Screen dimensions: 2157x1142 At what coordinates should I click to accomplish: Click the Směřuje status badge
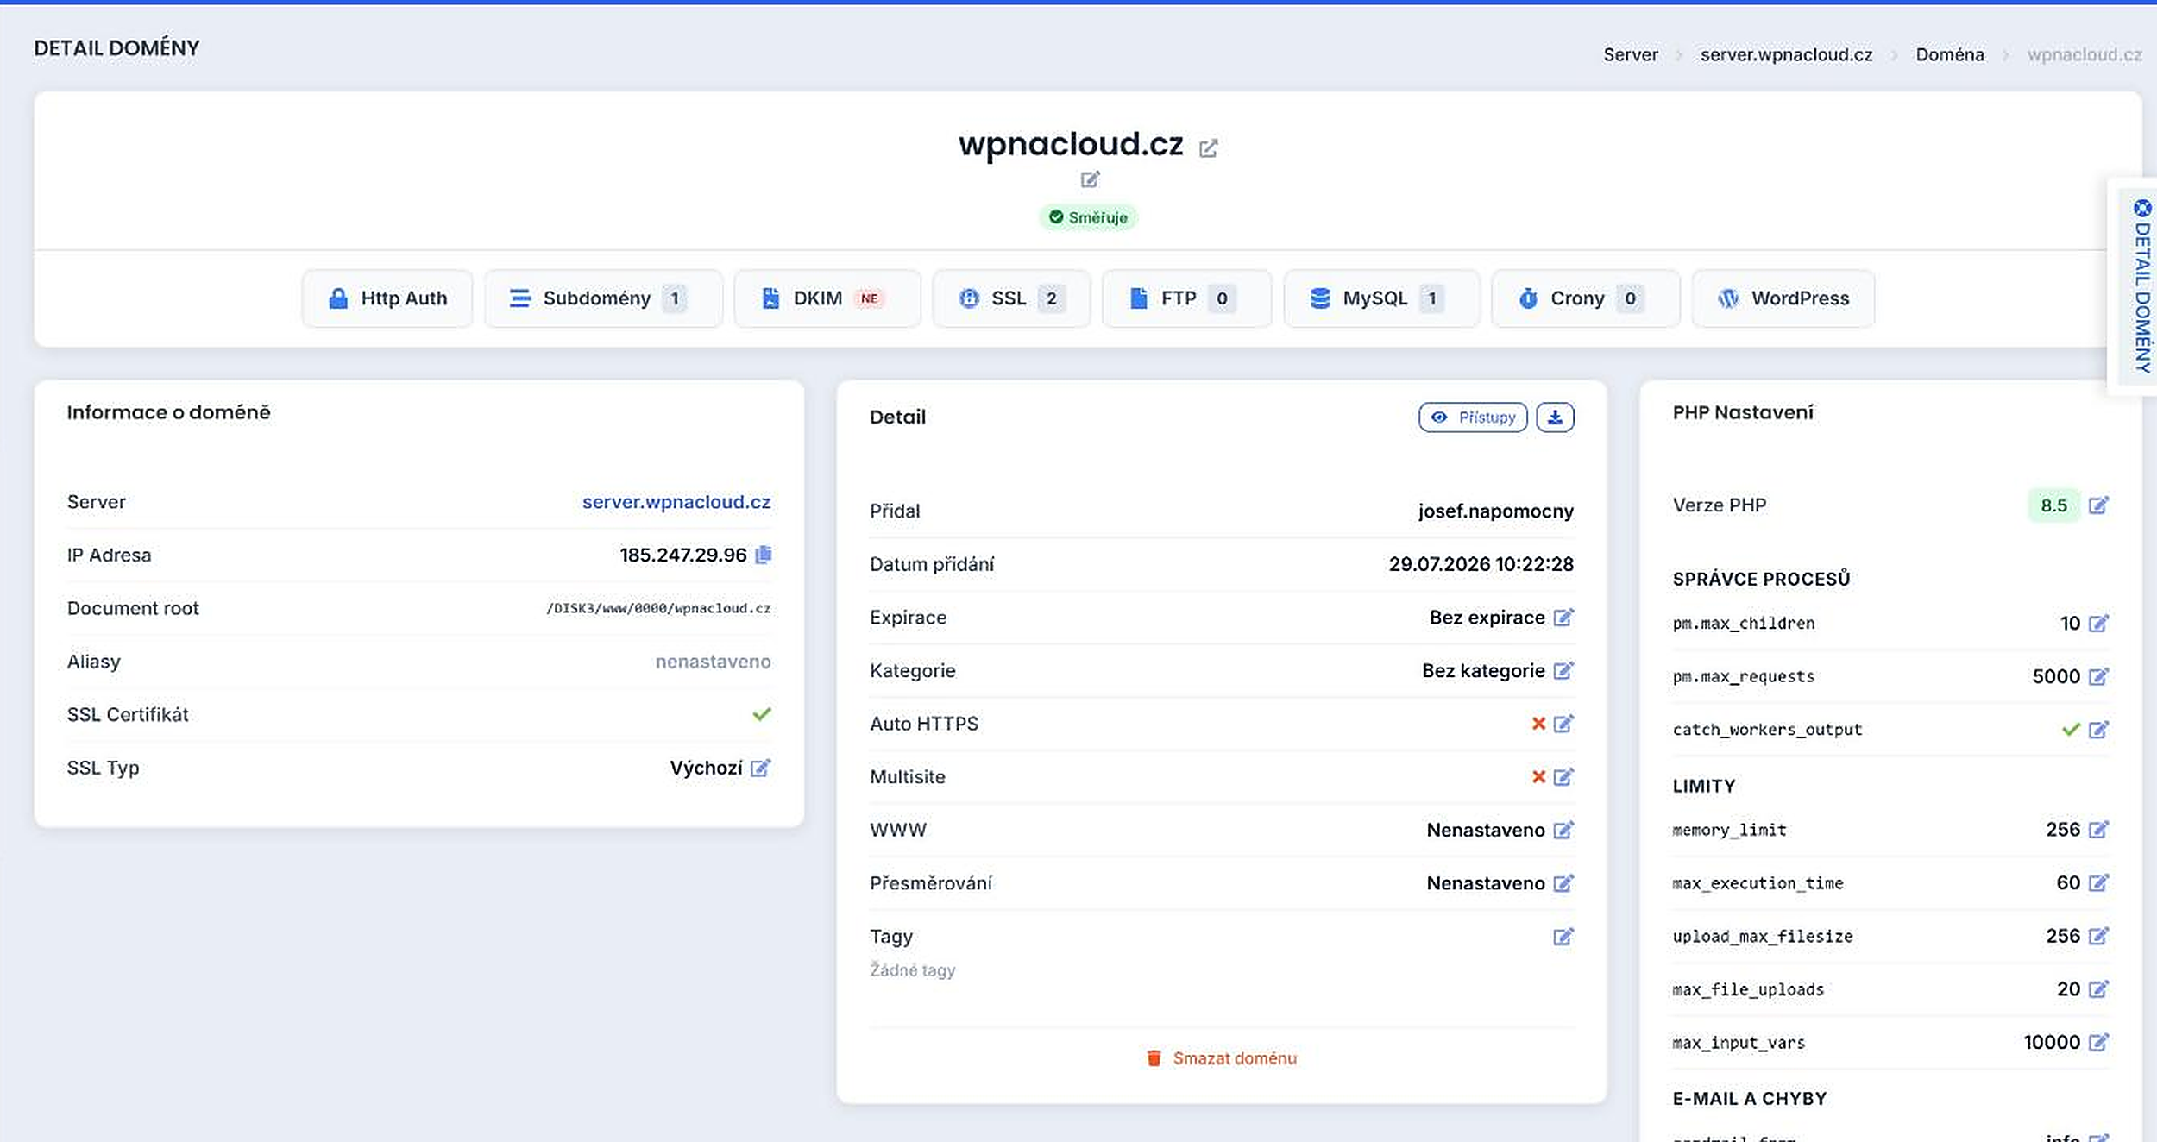tap(1088, 217)
